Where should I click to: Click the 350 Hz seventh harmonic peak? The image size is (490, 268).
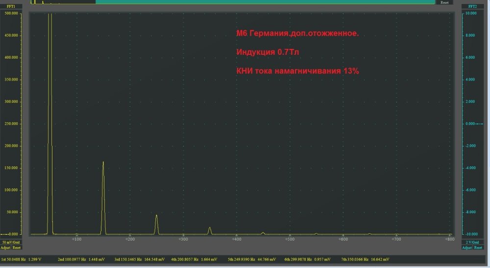click(210, 228)
